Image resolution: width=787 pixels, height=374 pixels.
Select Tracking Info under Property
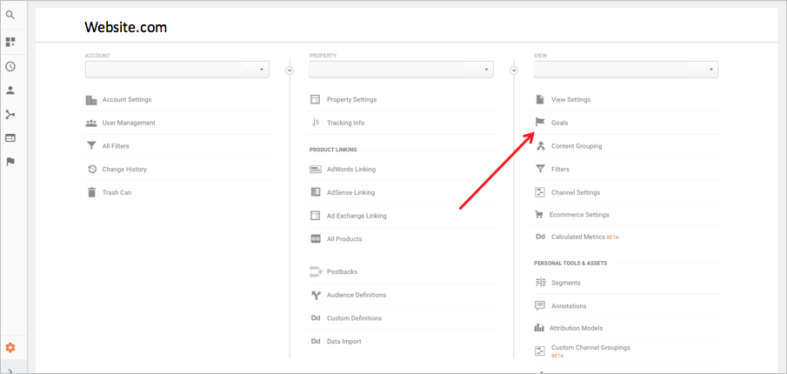[x=345, y=123]
